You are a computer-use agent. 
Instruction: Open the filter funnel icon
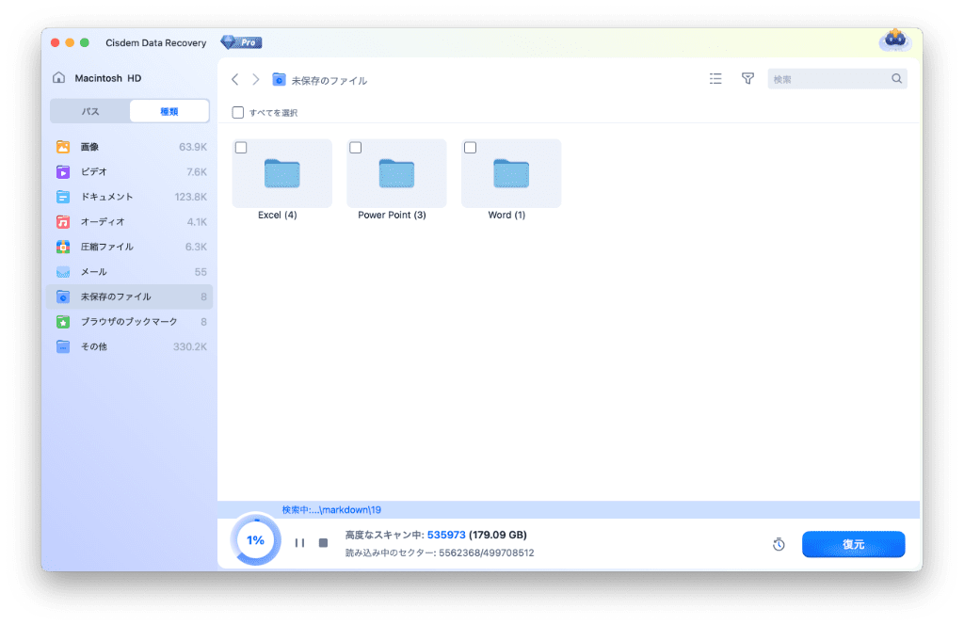pos(747,79)
